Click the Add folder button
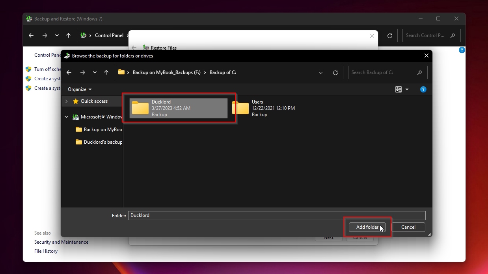 [367, 227]
